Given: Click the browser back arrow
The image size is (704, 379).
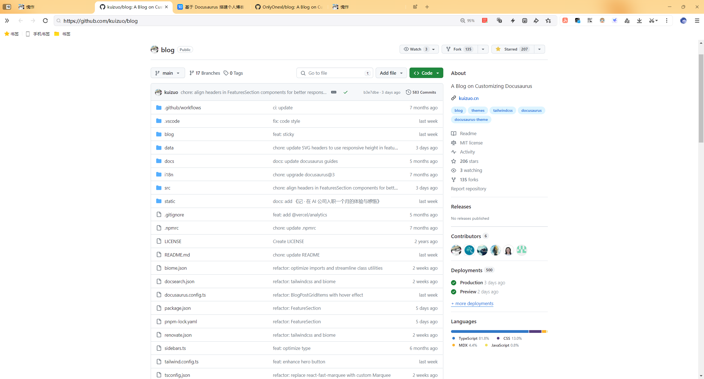Looking at the screenshot, I should [21, 21].
